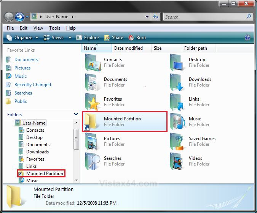Image resolution: width=257 pixels, height=213 pixels.
Task: Select the Links folder icon in file list
Action: point(177,102)
